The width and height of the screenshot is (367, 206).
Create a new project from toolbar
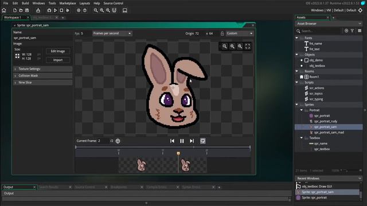tap(15, 10)
